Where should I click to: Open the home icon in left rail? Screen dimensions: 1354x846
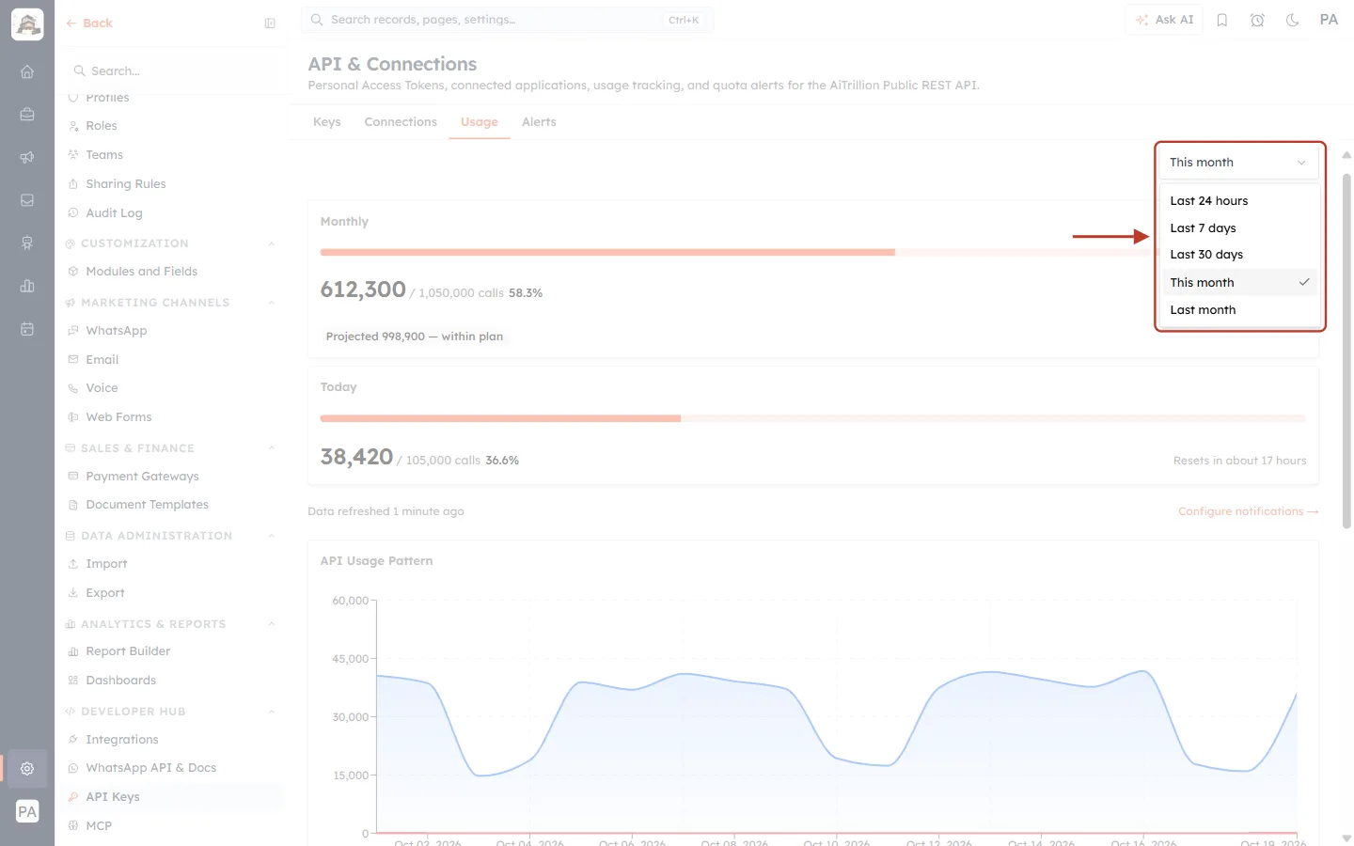tap(27, 71)
